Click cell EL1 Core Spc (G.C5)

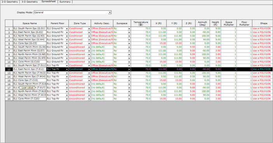coord(30,43)
